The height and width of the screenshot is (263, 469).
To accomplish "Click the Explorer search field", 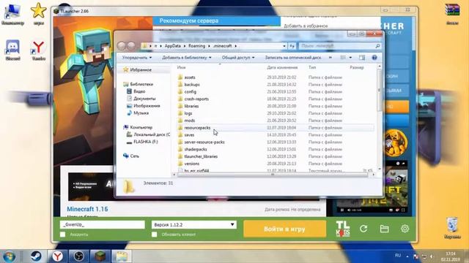I will 339,46.
